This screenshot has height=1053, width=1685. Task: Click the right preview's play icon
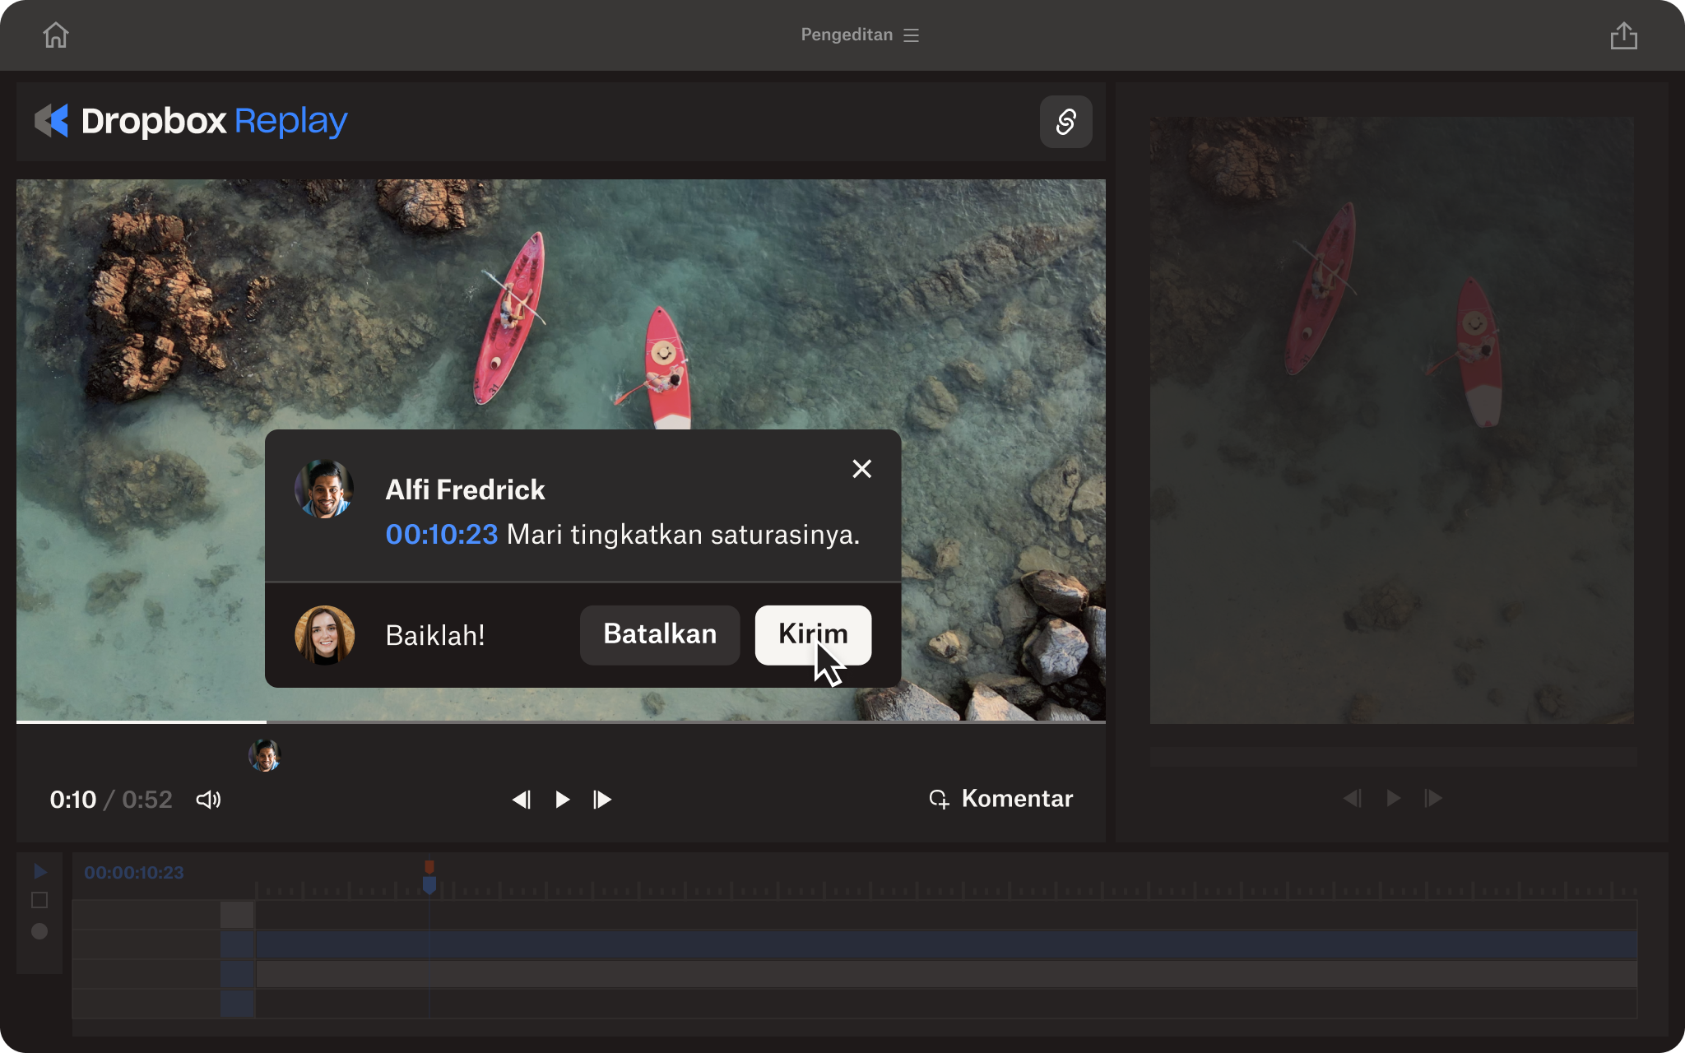[x=1393, y=798]
